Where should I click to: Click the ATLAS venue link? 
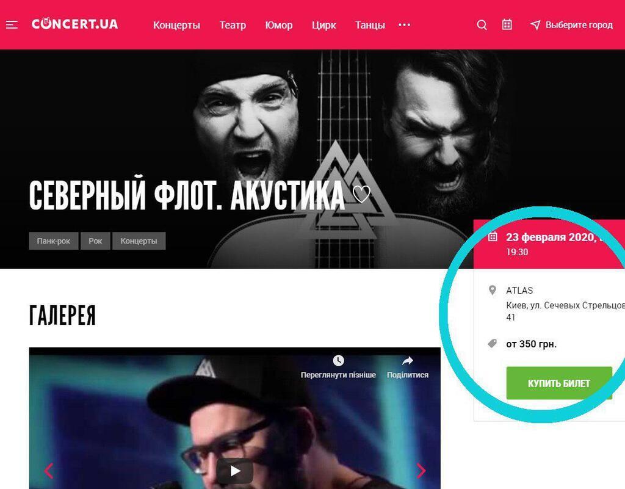pyautogui.click(x=519, y=290)
